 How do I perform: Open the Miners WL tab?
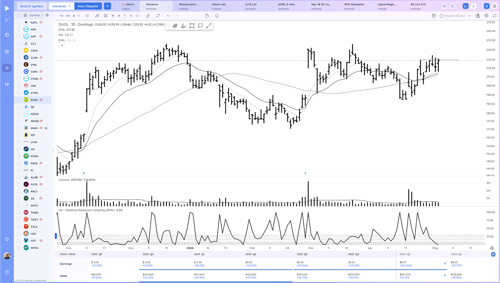[x=222, y=6]
